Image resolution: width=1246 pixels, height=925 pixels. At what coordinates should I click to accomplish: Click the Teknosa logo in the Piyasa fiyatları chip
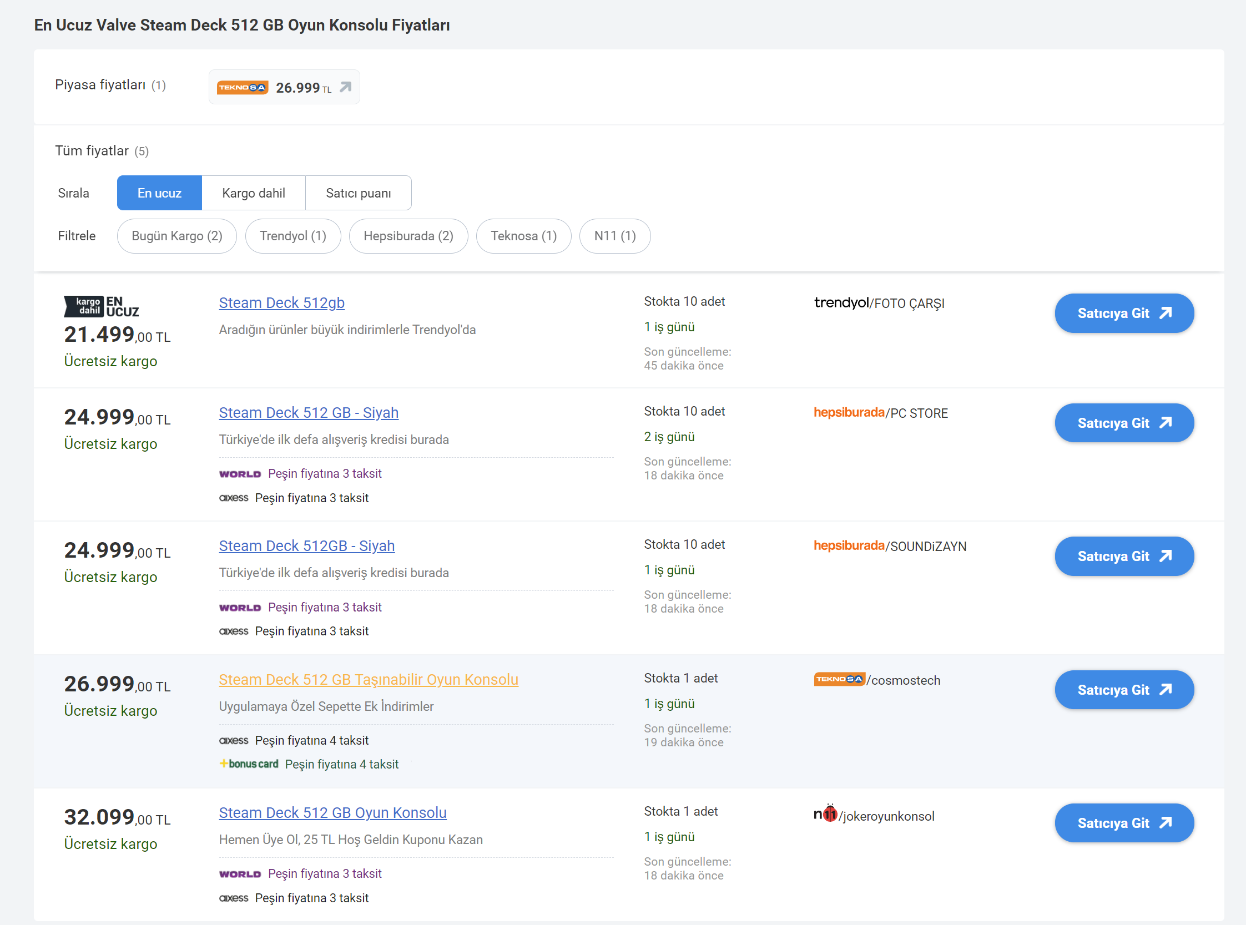point(243,87)
